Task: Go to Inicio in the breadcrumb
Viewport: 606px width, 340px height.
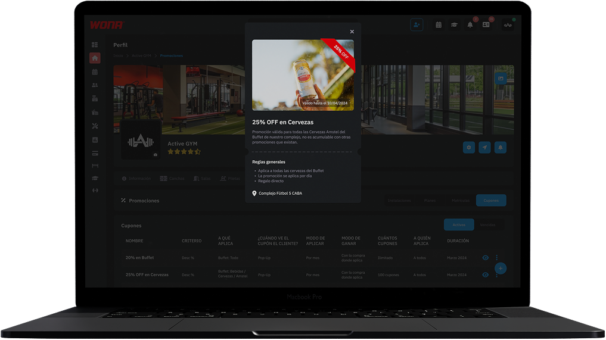Action: (x=118, y=55)
